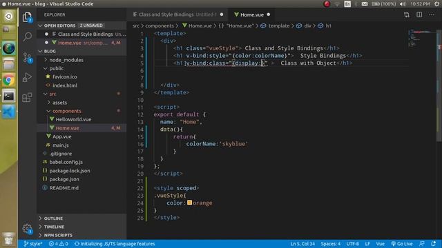Open Terminal from the dock
The width and height of the screenshot is (442, 248).
tap(8, 96)
